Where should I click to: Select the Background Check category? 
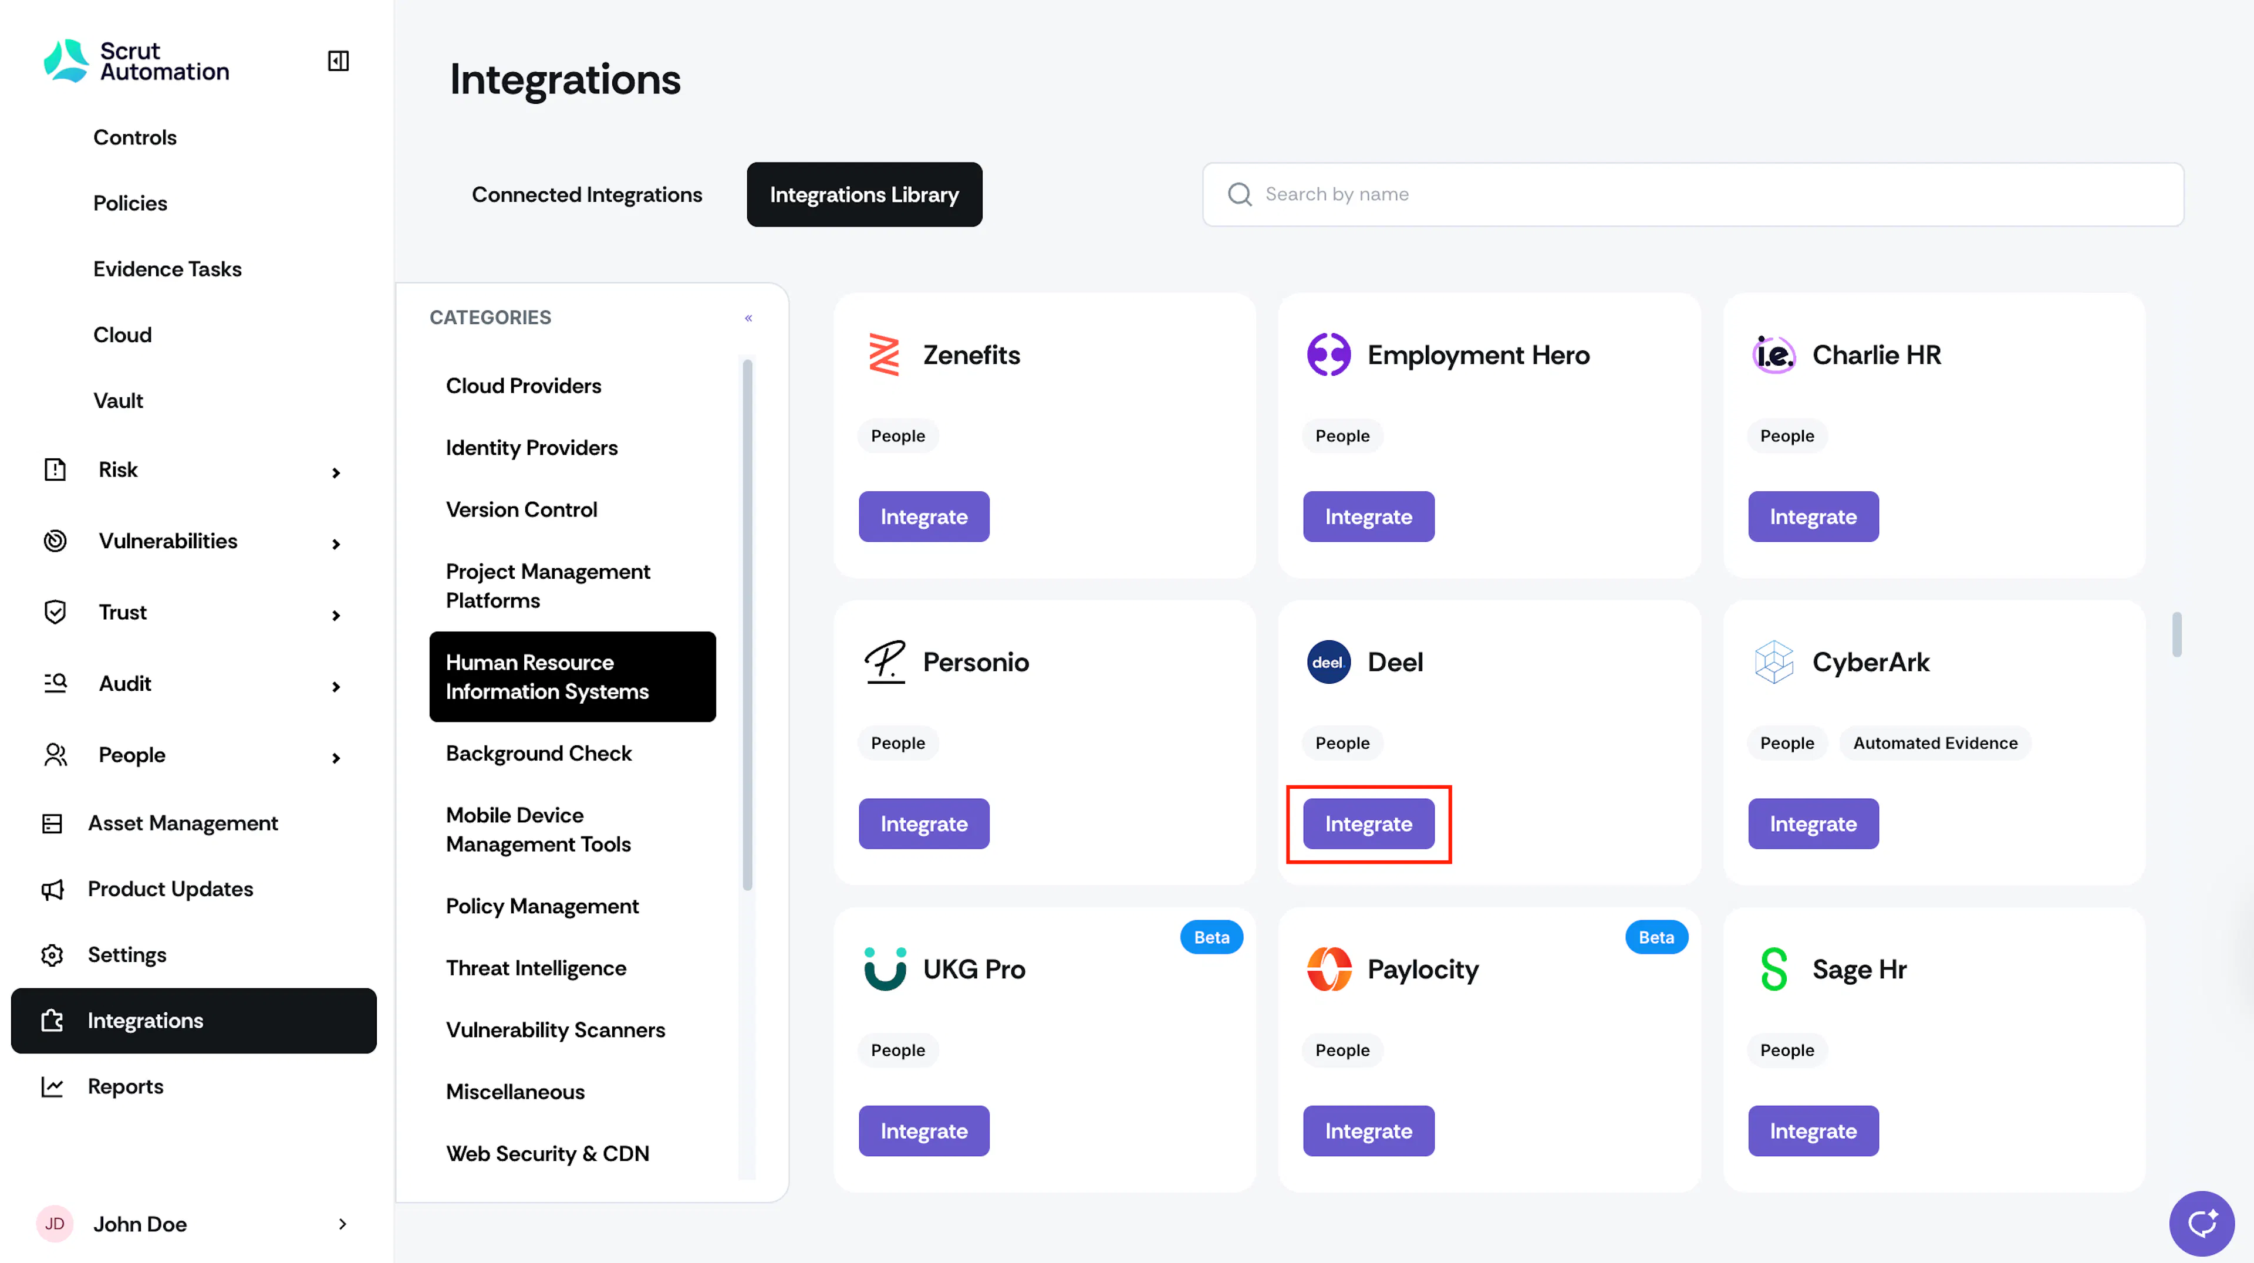point(538,753)
